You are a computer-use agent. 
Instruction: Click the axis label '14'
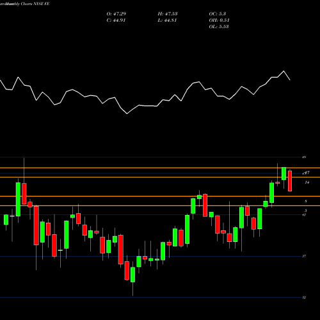pyautogui.click(x=307, y=182)
